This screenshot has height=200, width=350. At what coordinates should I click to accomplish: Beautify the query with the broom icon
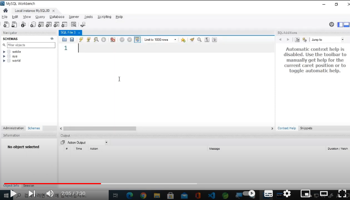tap(192, 40)
